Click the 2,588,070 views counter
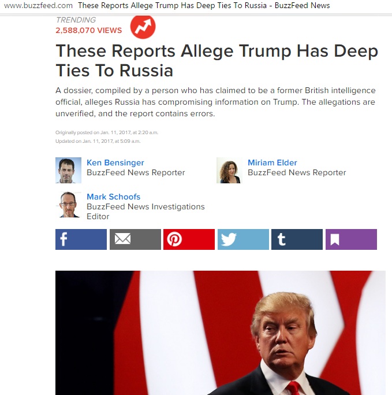The width and height of the screenshot is (392, 395). 88,31
